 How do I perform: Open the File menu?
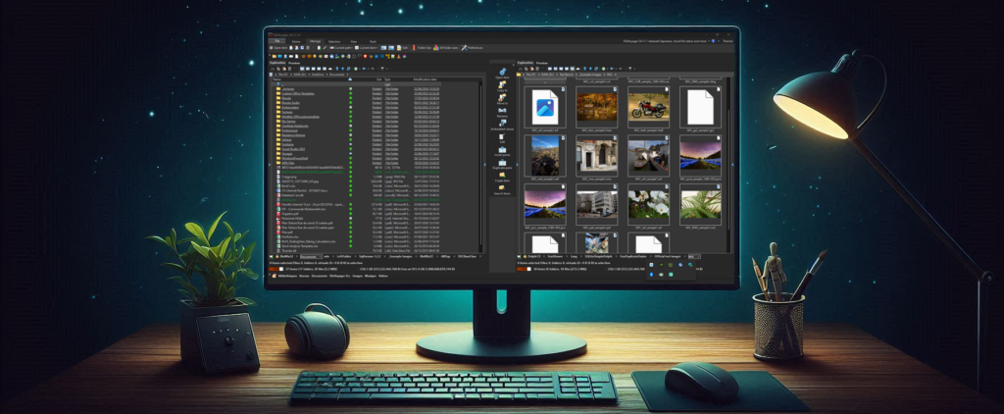click(276, 41)
